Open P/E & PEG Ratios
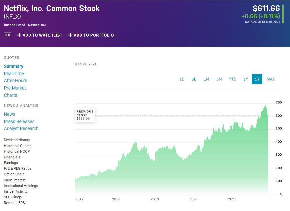Screen dimensions: 290x211 pyautogui.click(x=18, y=168)
